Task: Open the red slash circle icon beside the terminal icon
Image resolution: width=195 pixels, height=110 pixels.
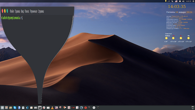Action: (x=44, y=108)
